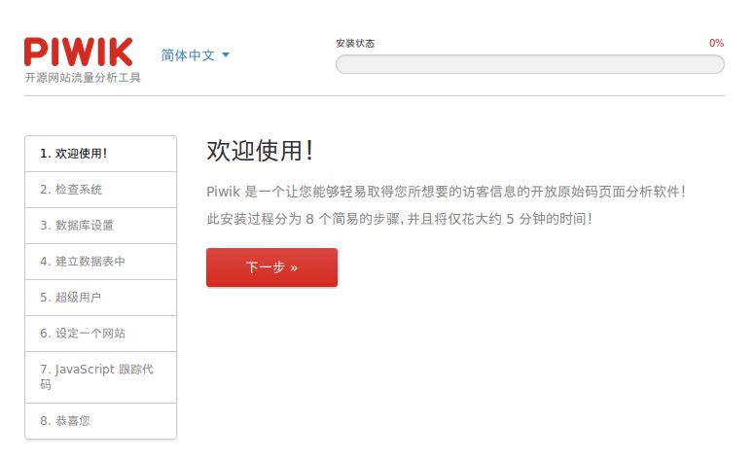Select step 1. 欢迎使用!

(100, 154)
